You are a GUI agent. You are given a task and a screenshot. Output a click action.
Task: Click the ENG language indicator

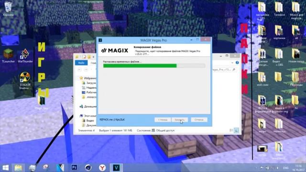point(286,168)
